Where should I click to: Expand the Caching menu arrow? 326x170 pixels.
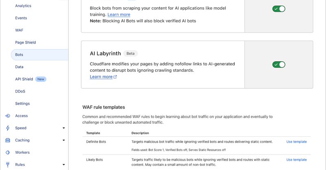[64, 140]
